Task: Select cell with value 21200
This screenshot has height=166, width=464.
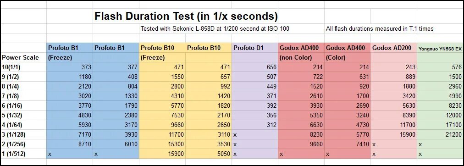Action: (440, 135)
